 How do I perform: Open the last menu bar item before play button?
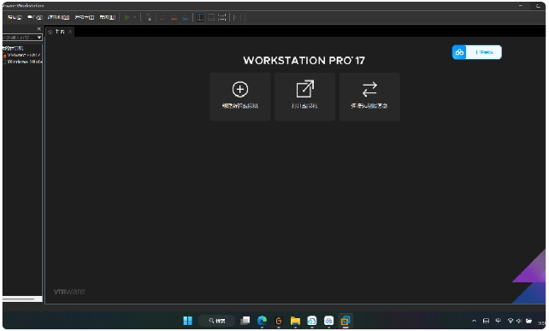point(108,17)
